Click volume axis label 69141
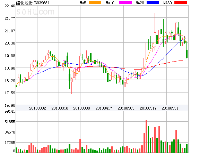The image size is (208, 153). click(x=10, y=111)
